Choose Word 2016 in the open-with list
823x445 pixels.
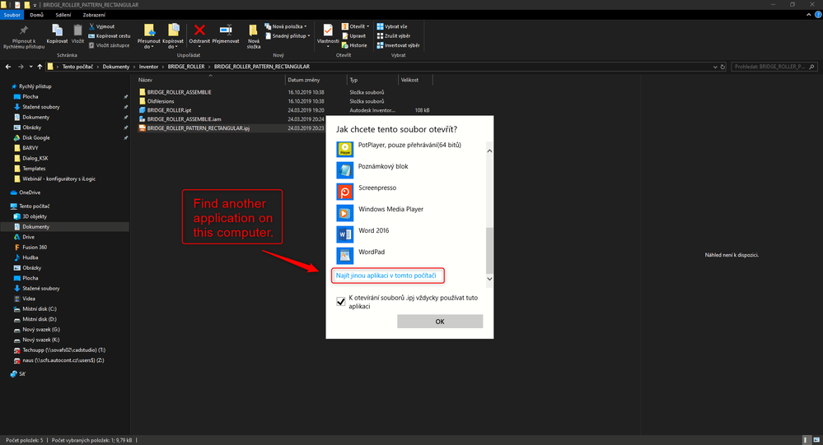(409, 234)
